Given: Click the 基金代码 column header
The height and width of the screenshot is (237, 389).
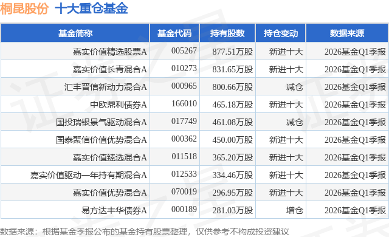Looking at the screenshot, I should point(174,33).
